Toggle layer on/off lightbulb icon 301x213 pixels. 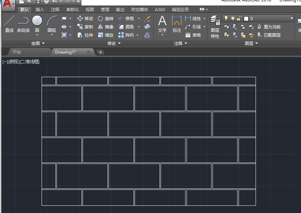(x=226, y=18)
